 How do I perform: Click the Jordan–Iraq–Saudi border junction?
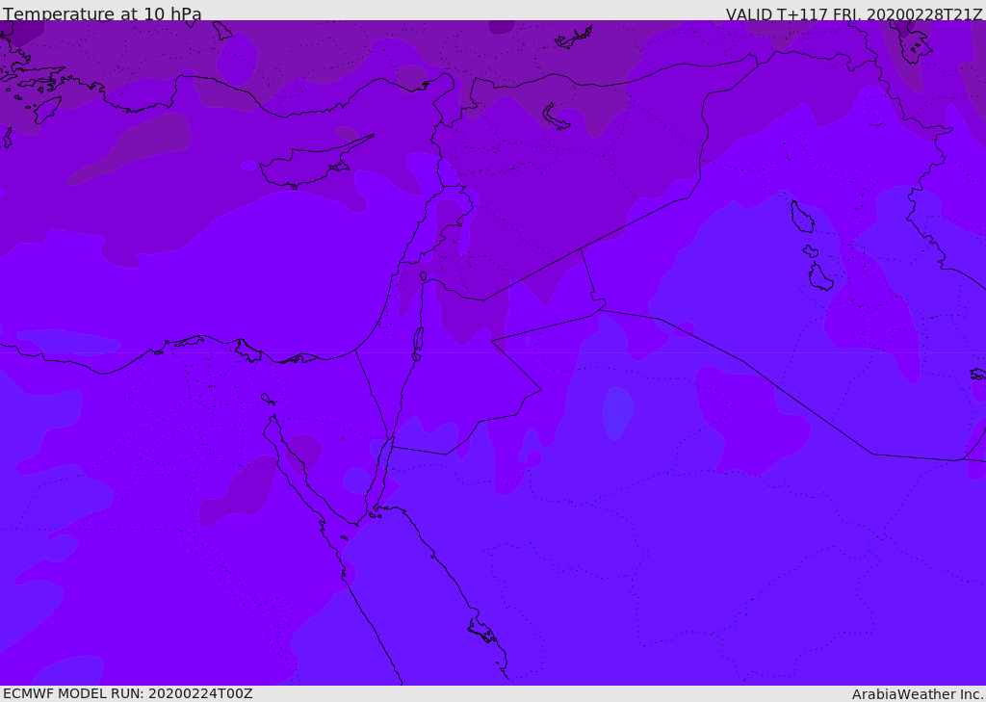click(x=599, y=309)
